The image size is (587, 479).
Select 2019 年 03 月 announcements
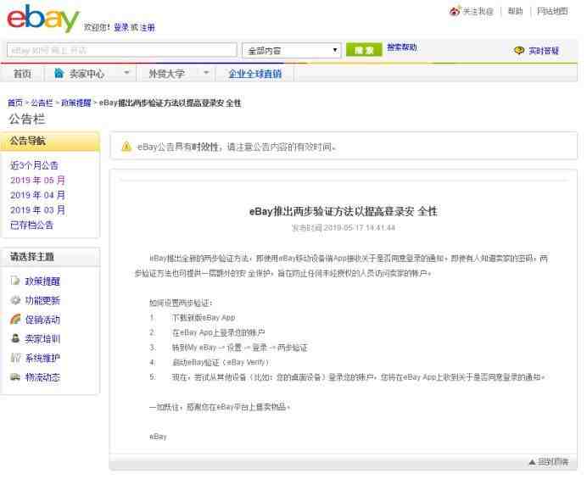click(x=37, y=210)
